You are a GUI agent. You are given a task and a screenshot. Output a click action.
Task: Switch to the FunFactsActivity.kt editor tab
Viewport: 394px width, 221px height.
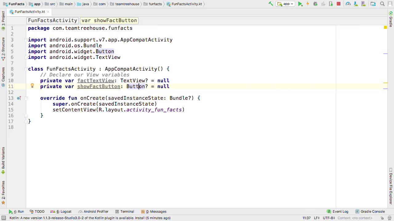(x=30, y=12)
